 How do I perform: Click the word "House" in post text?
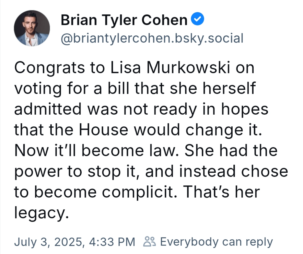(x=104, y=130)
